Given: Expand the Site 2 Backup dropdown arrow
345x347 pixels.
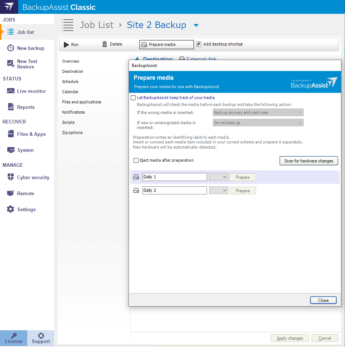Looking at the screenshot, I should [196, 25].
